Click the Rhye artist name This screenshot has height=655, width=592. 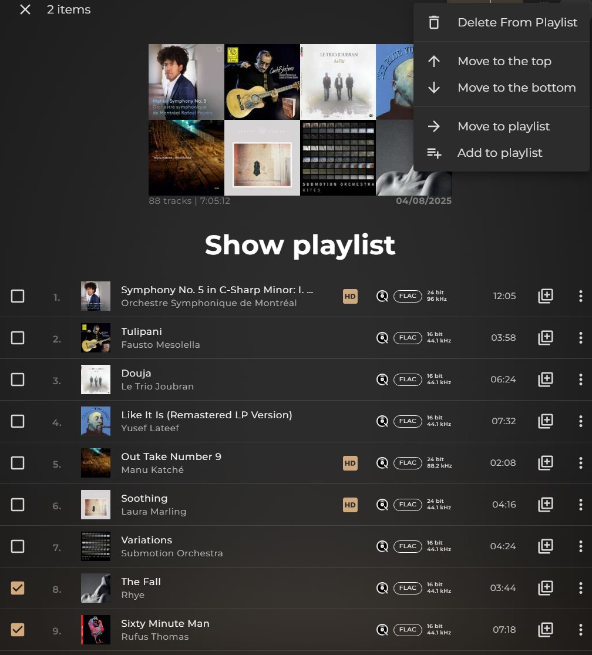point(133,595)
